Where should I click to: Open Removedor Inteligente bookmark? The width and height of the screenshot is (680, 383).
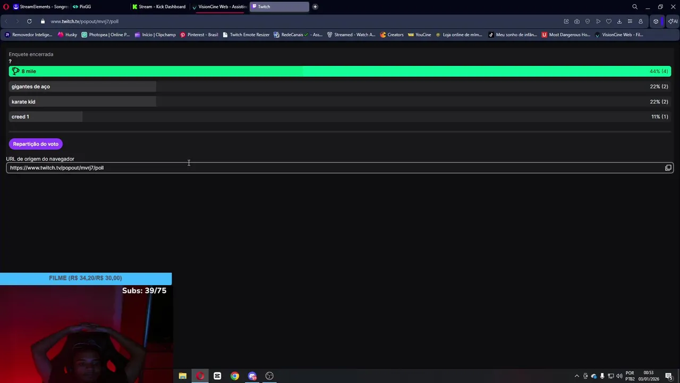coord(29,35)
